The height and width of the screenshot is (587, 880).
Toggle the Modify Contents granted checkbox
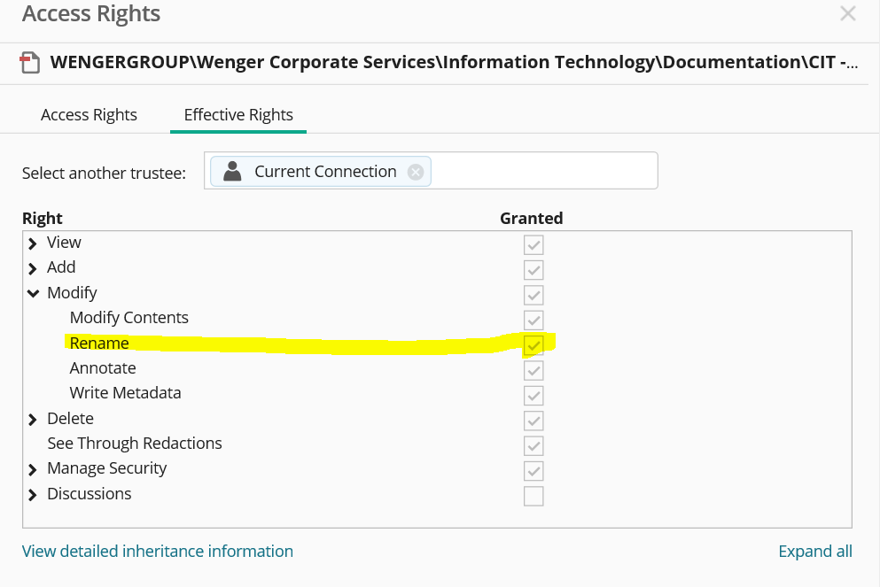tap(533, 320)
